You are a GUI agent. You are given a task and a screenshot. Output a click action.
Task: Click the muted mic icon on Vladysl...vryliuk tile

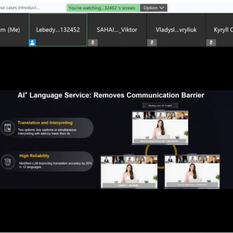click(152, 43)
